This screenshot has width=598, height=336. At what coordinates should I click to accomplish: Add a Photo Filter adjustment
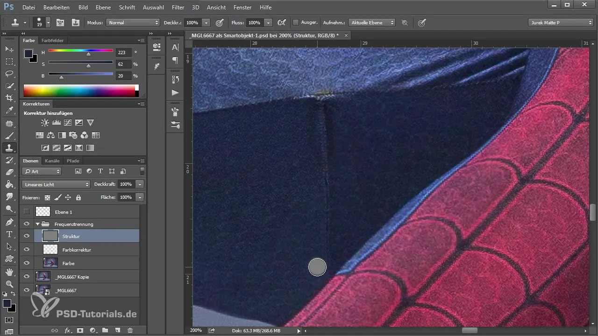(73, 135)
